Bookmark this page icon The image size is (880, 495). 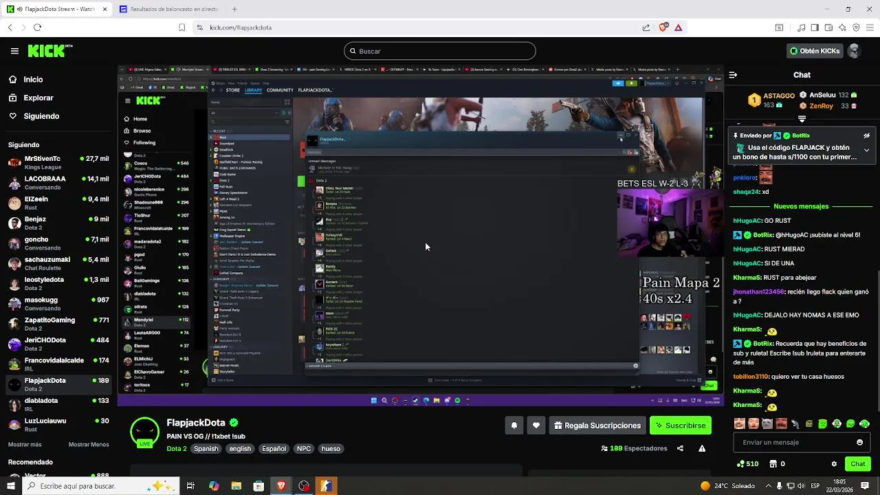click(181, 27)
